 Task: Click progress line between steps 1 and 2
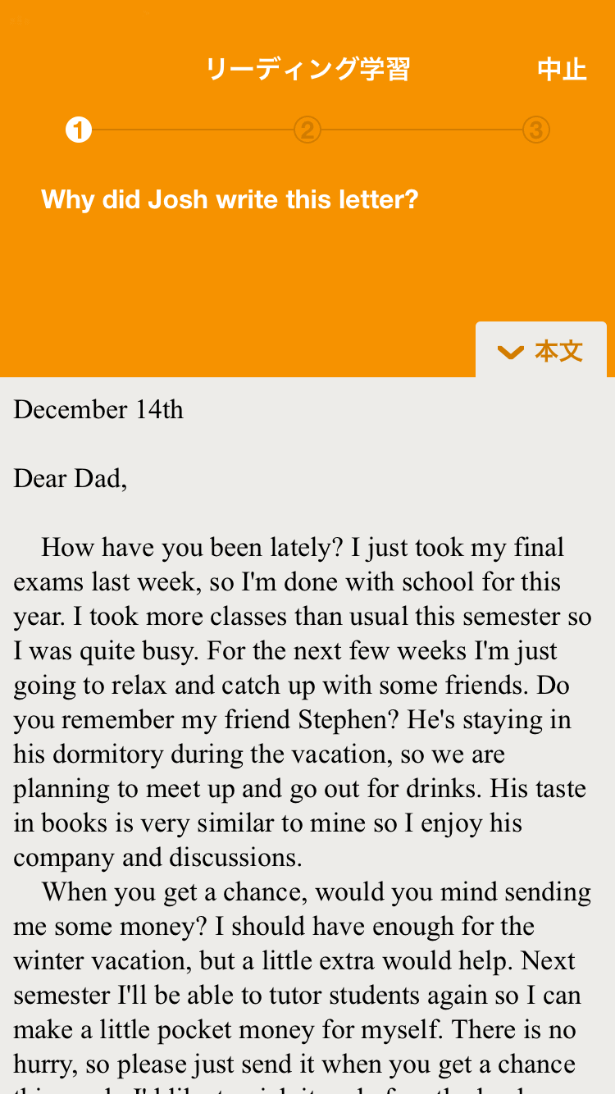pyautogui.click(x=193, y=130)
